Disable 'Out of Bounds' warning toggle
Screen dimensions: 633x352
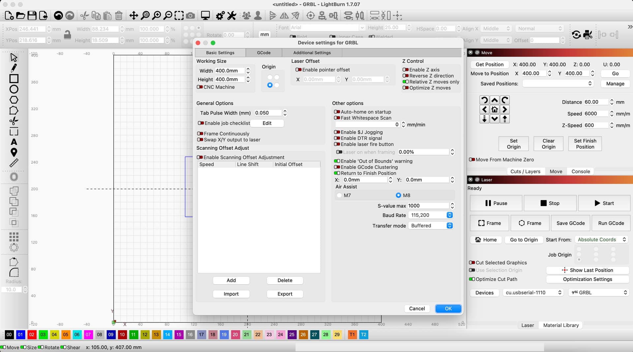pyautogui.click(x=337, y=161)
